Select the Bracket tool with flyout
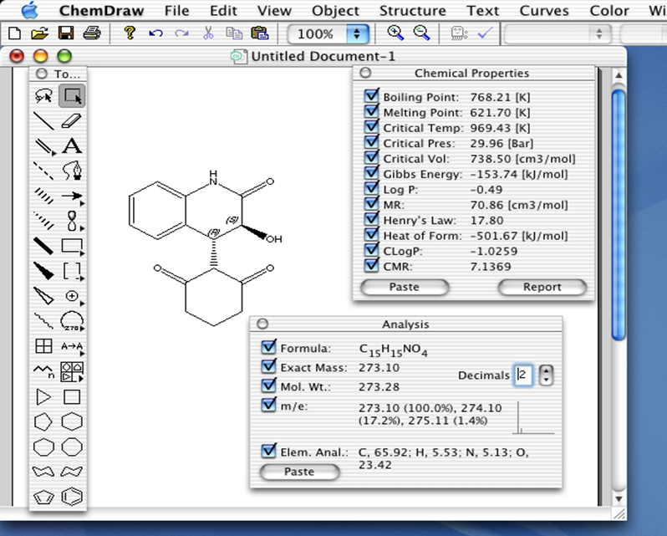The width and height of the screenshot is (667, 536). click(72, 271)
